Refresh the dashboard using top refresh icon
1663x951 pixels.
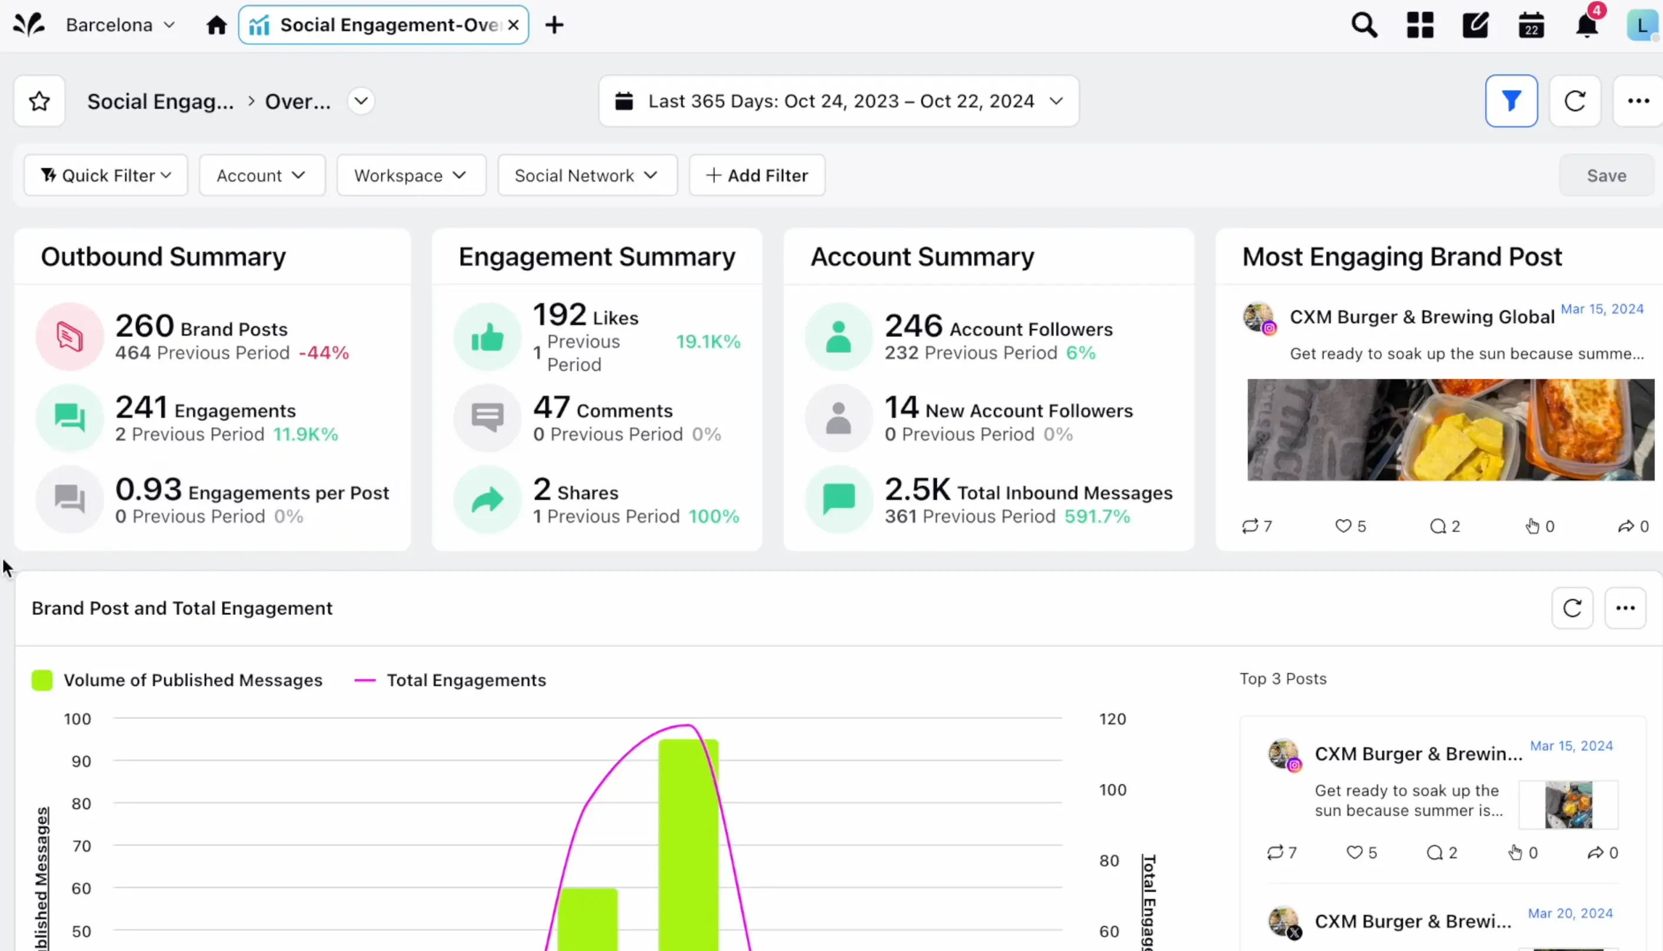1574,101
